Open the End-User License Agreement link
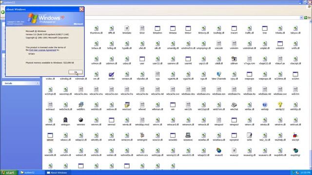 point(43,50)
